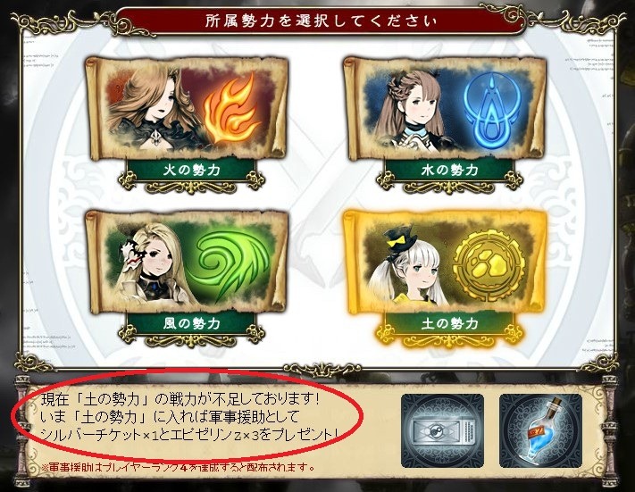Click the water faction braided-hair character portrait
Viewport: 635px width, 492px height.
(414, 110)
